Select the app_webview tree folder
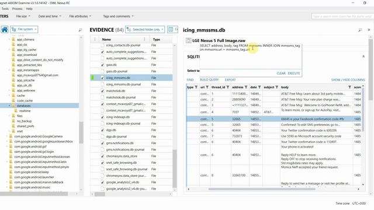 click(x=26, y=90)
